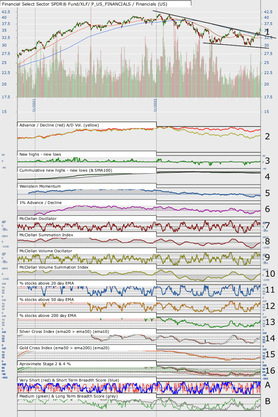Click the 'New highs - new lows' panel label

coord(41,154)
